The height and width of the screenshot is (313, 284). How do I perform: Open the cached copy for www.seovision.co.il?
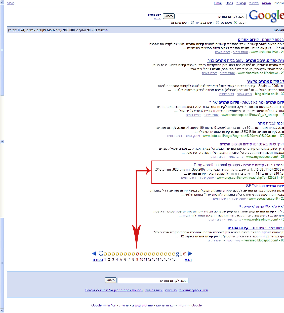[x=238, y=199]
